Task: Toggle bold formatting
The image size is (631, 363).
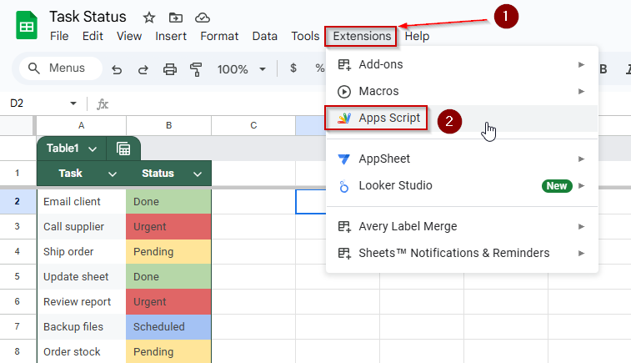Action: coord(603,69)
